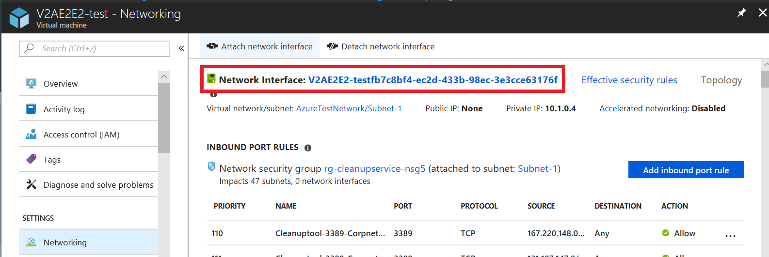Click Detach network interface
769x257 pixels.
point(381,46)
